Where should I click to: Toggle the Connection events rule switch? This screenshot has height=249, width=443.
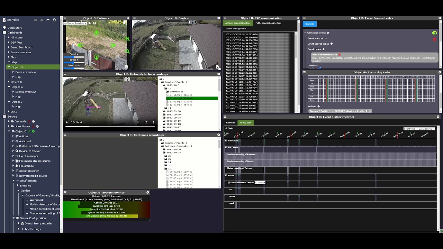[x=435, y=33]
